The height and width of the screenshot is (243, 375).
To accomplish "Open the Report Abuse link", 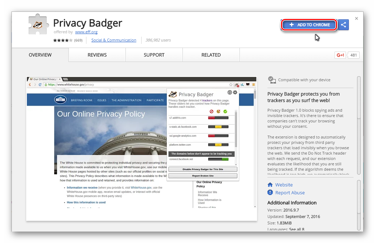I will tap(290, 193).
